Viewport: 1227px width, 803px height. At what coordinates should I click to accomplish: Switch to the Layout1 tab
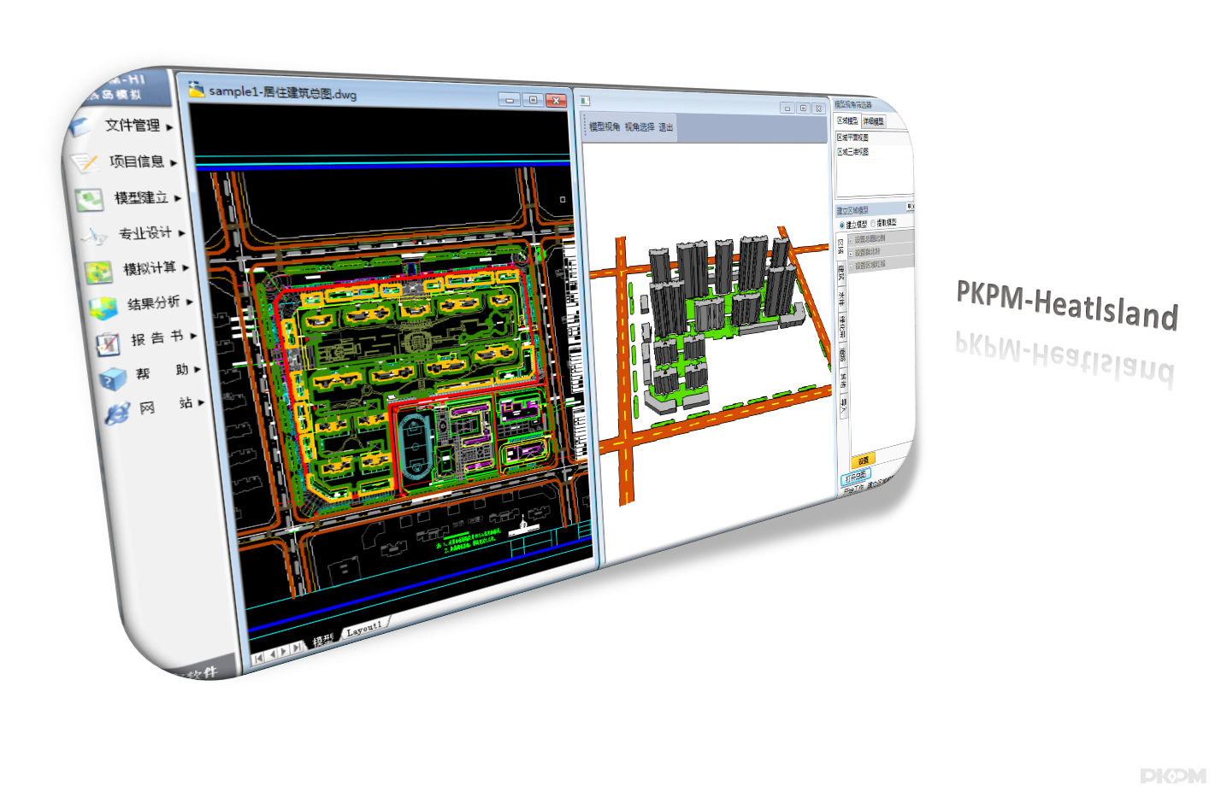click(364, 630)
